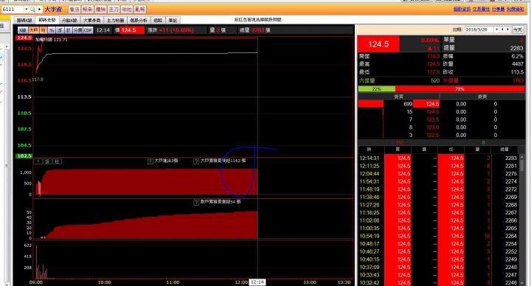Click the 看法 button
531x286 pixels.
(74, 10)
